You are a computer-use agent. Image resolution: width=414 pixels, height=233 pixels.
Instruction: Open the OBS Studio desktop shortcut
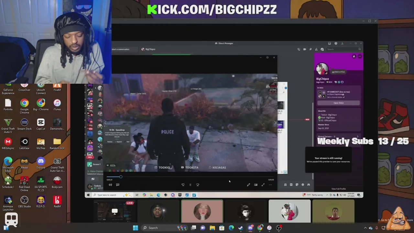(24, 202)
